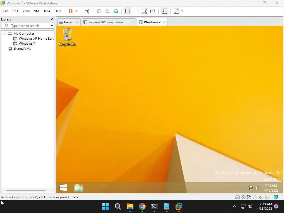Collapse the My Computer tree node
The height and width of the screenshot is (213, 284).
(5, 34)
